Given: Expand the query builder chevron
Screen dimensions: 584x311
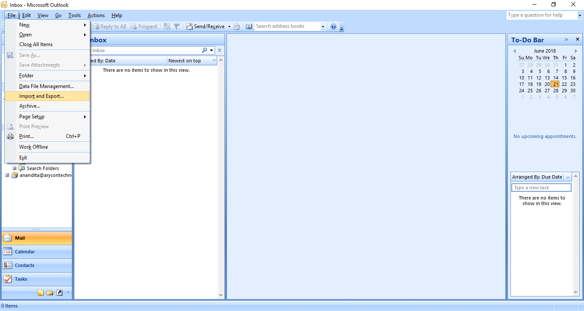Looking at the screenshot, I should (220, 50).
